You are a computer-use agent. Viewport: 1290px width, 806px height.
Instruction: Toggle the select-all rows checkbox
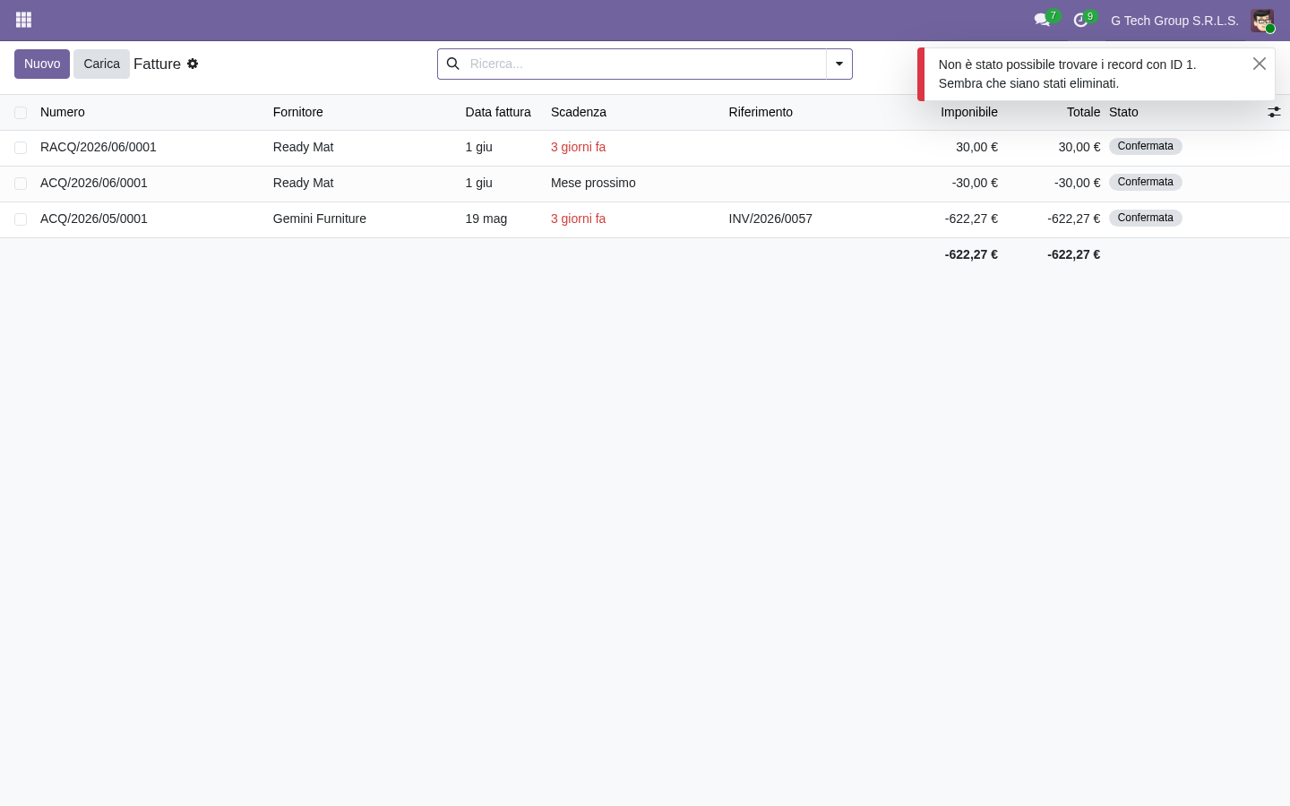pyautogui.click(x=21, y=113)
